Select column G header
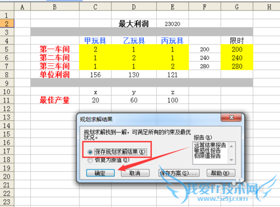The width and height of the screenshot is (280, 207). [237, 7]
